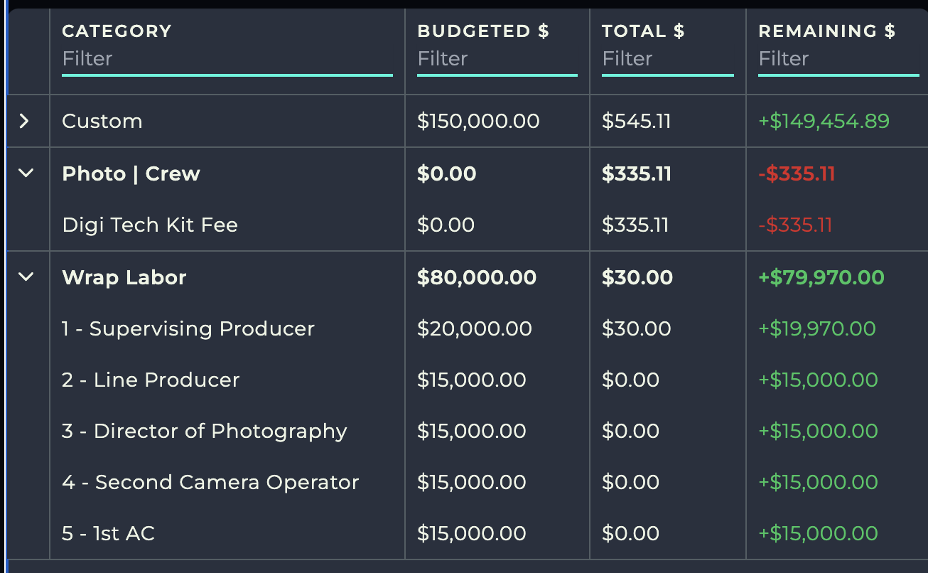Viewport: 928px width, 573px height.
Task: Click the Photo | Crew -$335.11 remaining value
Action: pyautogui.click(x=797, y=173)
